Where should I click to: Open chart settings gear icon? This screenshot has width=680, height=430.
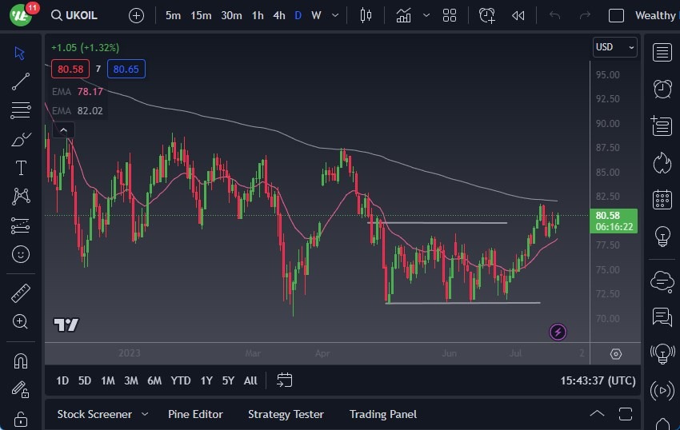coord(615,354)
